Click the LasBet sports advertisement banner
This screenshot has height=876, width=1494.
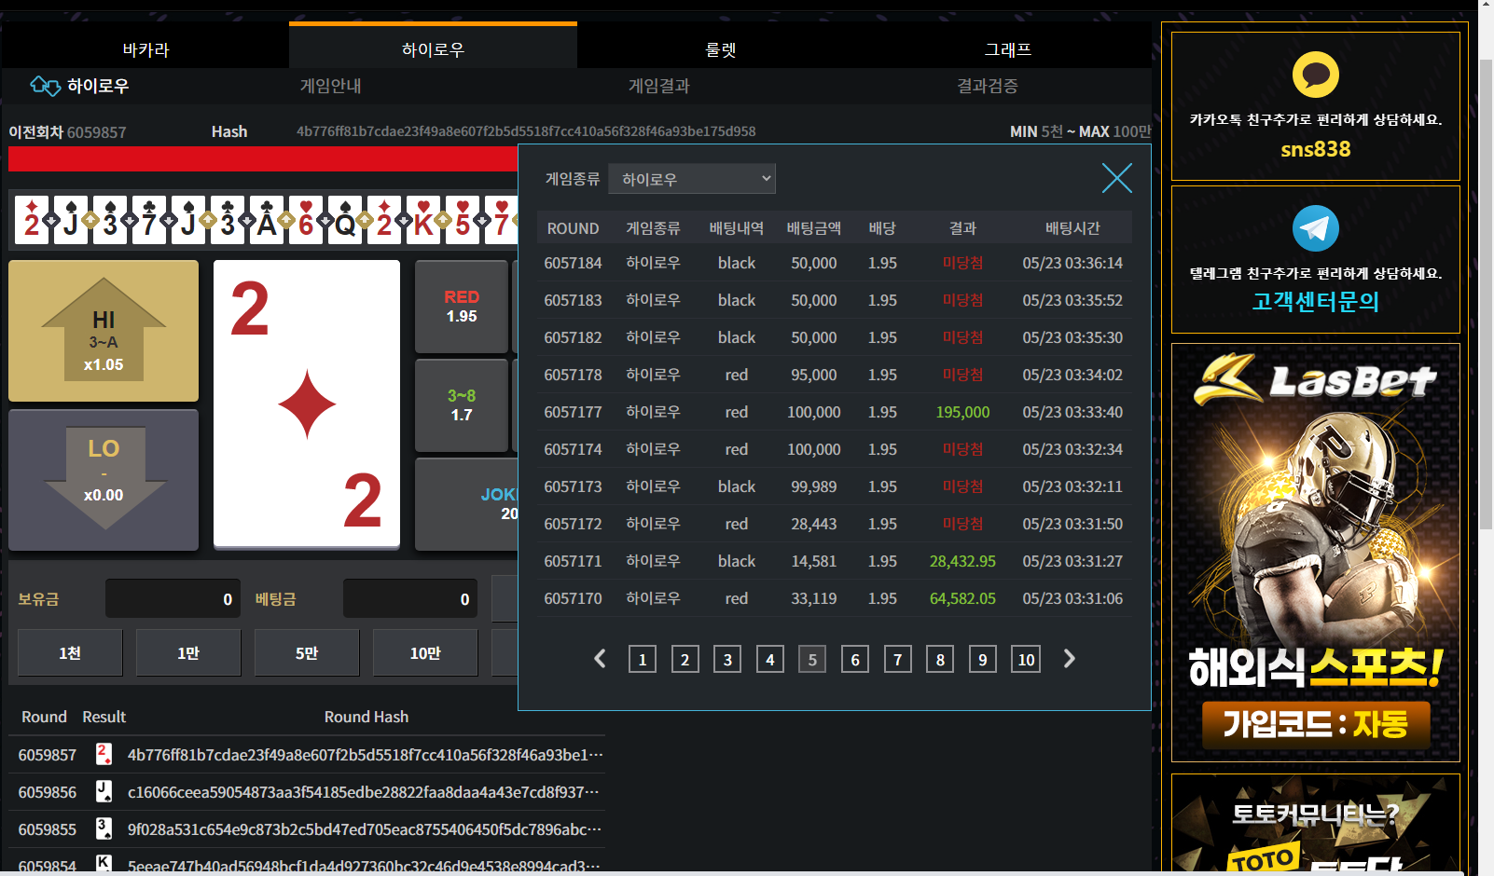point(1315,552)
